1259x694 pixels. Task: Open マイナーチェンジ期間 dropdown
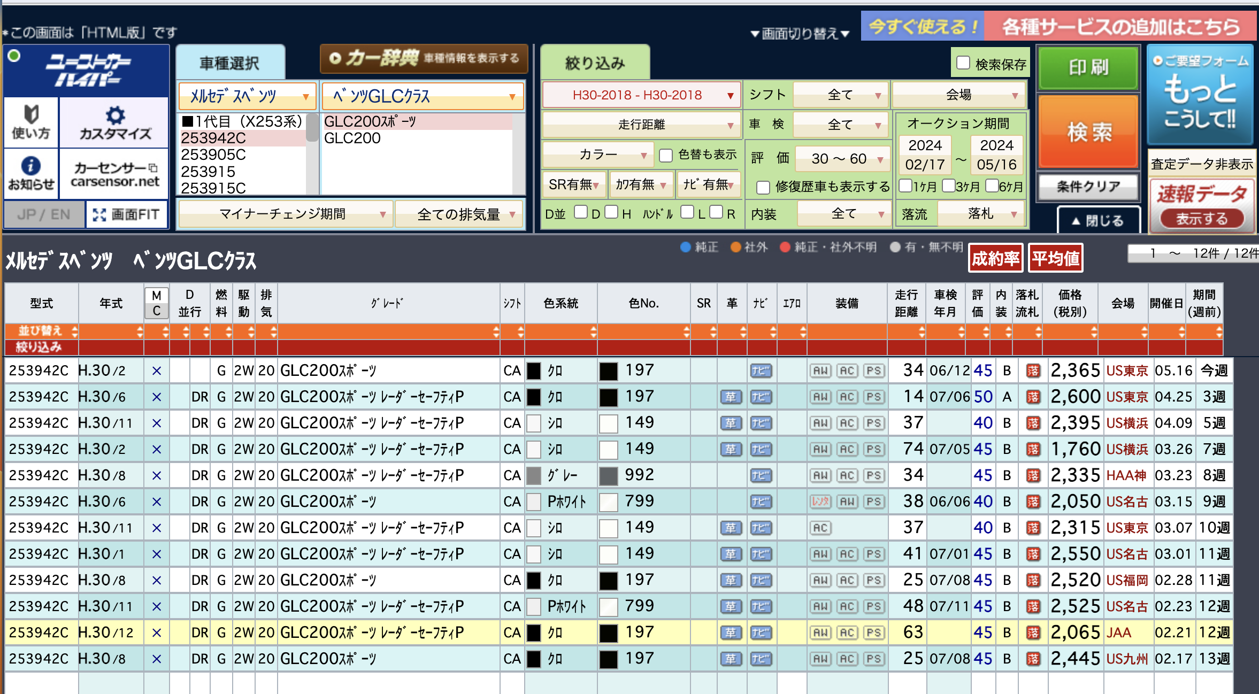(x=286, y=214)
